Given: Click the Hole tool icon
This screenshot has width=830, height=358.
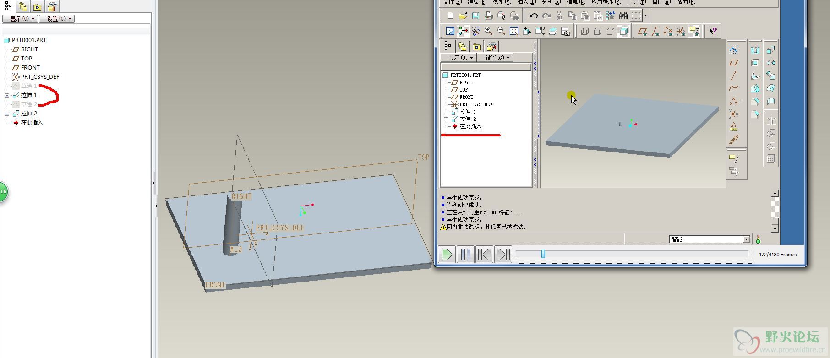Looking at the screenshot, I should pyautogui.click(x=755, y=49).
